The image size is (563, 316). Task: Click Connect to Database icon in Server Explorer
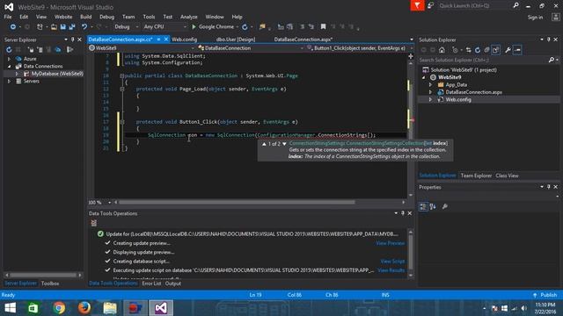click(x=32, y=50)
